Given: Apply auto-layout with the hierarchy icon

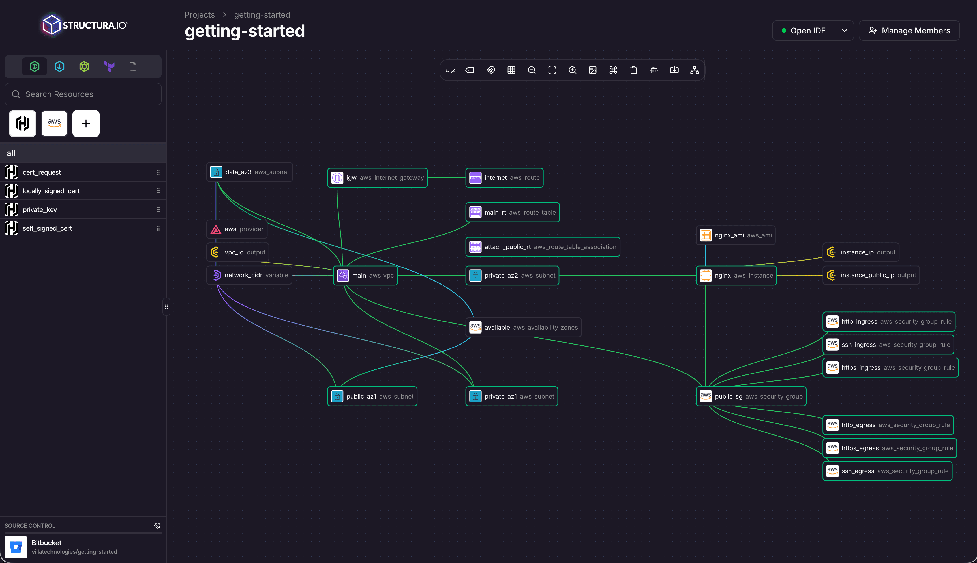Looking at the screenshot, I should [694, 70].
